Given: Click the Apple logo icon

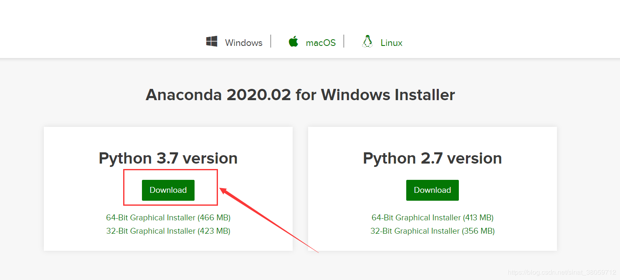Looking at the screenshot, I should (294, 42).
